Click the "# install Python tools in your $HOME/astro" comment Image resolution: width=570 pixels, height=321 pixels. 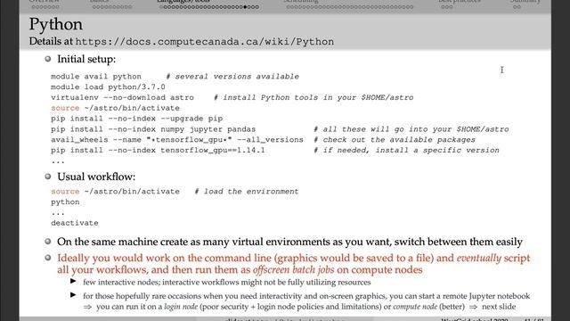click(x=313, y=97)
